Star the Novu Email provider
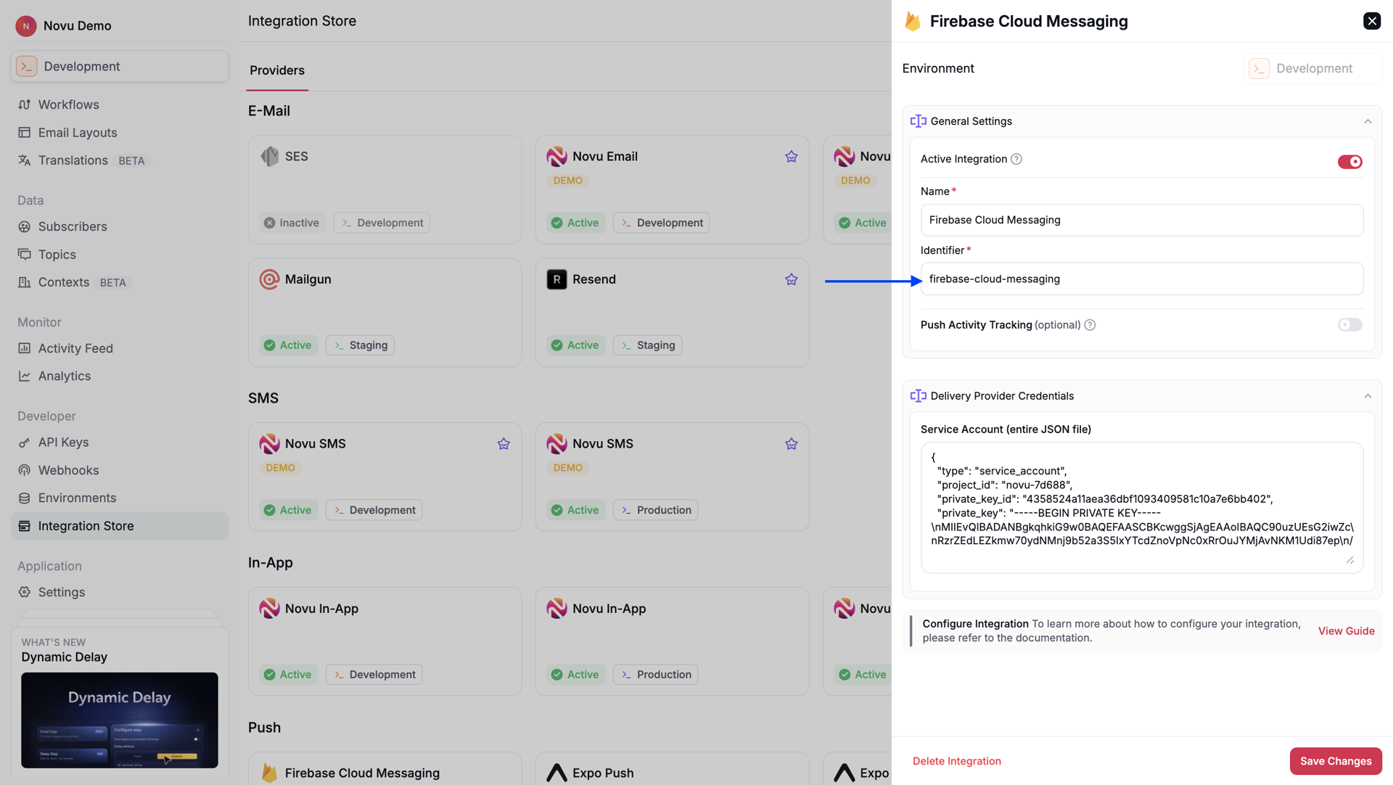The height and width of the screenshot is (785, 1393). point(791,156)
